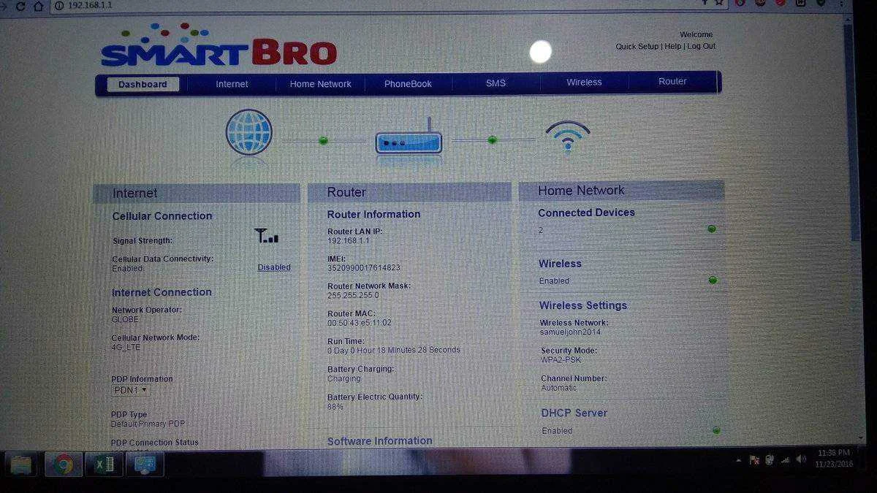877x493 pixels.
Task: Reload the page with the browser refresh icon
Action: coord(20,5)
